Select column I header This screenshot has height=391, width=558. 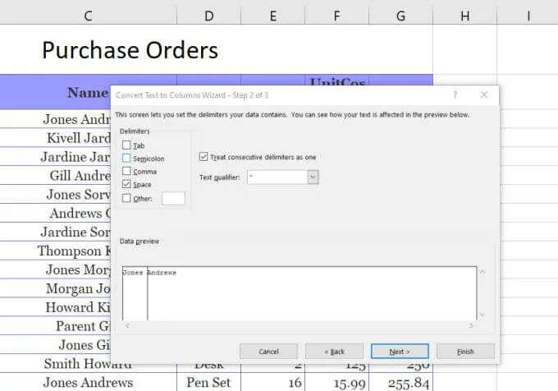(528, 16)
